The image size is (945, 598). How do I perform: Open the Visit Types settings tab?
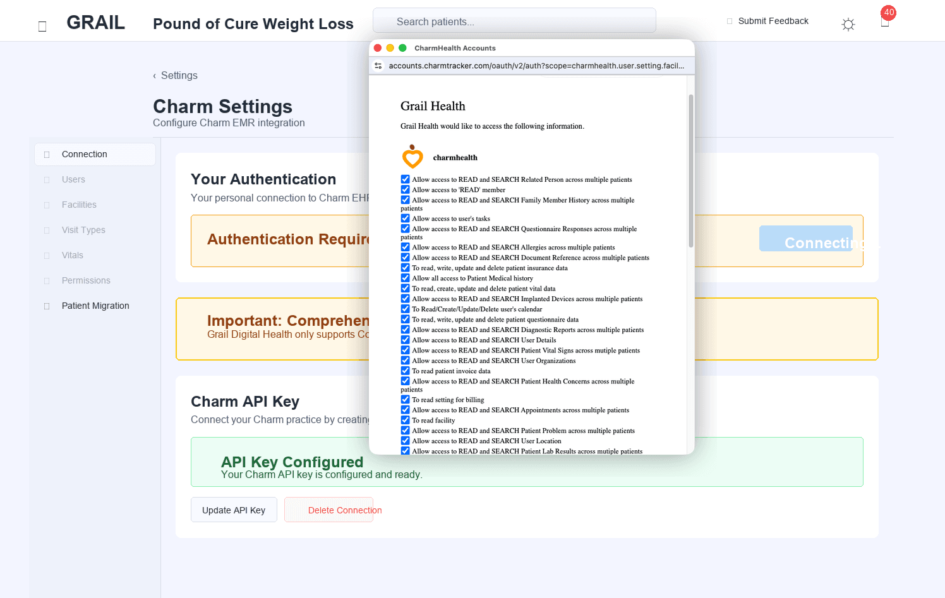95,230
